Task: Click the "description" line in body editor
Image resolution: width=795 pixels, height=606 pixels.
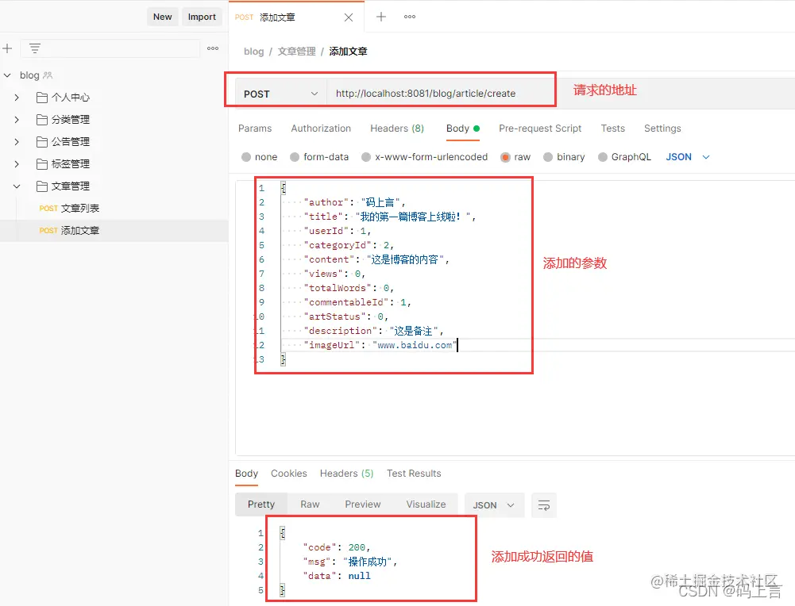Action: (373, 331)
